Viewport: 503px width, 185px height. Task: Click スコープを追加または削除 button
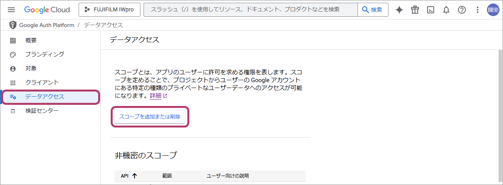[x=150, y=117]
